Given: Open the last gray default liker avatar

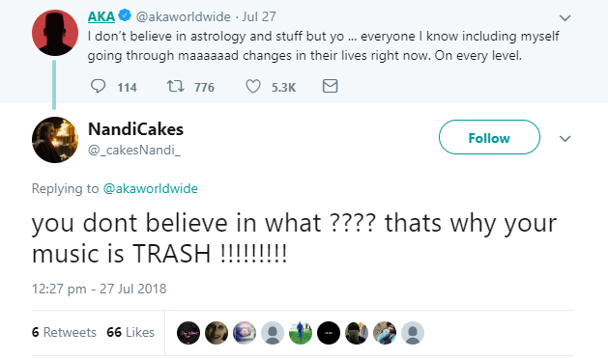Looking at the screenshot, I should coord(412,333).
